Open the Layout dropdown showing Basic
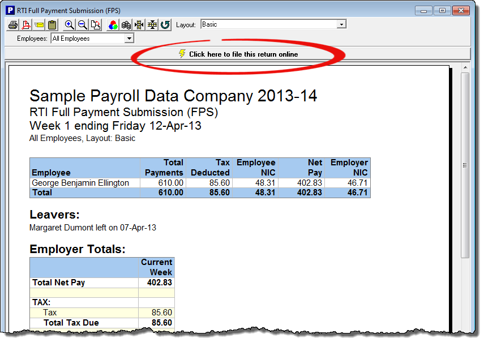484x342 pixels. click(x=341, y=24)
